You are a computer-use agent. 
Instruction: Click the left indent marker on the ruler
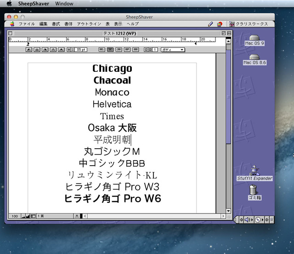[28, 44]
